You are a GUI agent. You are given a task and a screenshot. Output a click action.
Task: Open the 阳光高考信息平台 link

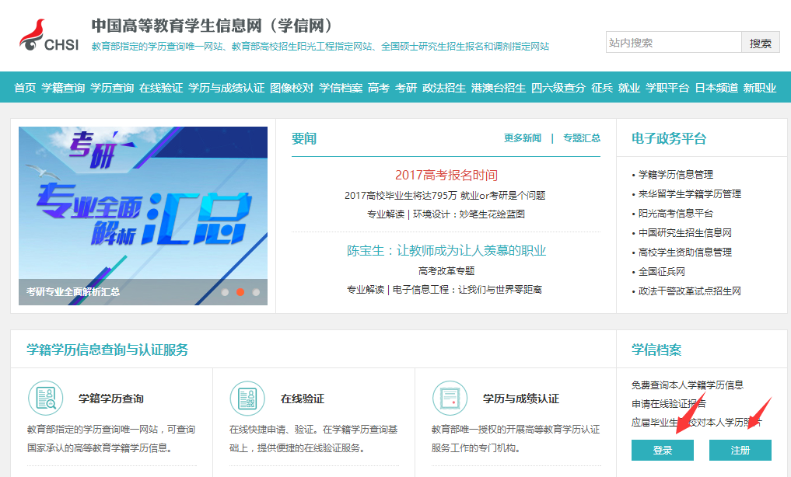click(x=675, y=214)
